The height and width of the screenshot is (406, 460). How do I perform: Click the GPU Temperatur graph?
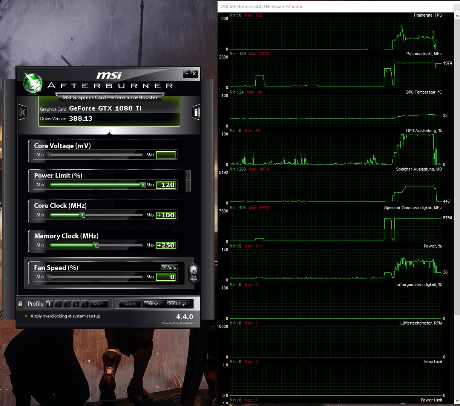[335, 111]
